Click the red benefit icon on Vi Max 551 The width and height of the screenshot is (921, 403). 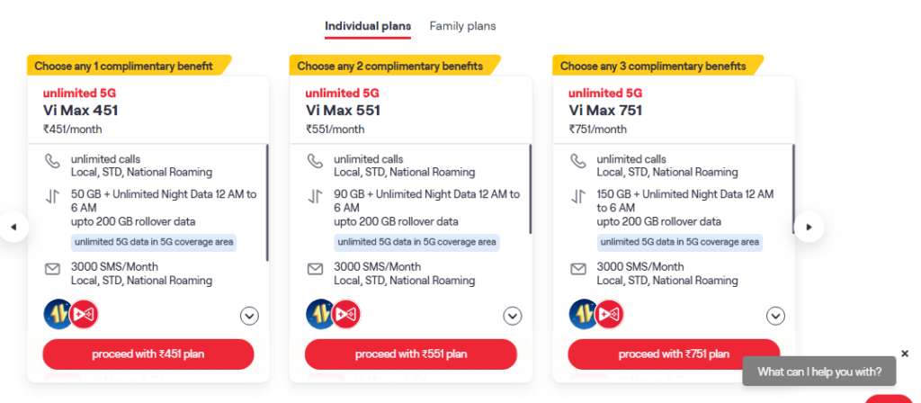click(x=346, y=314)
